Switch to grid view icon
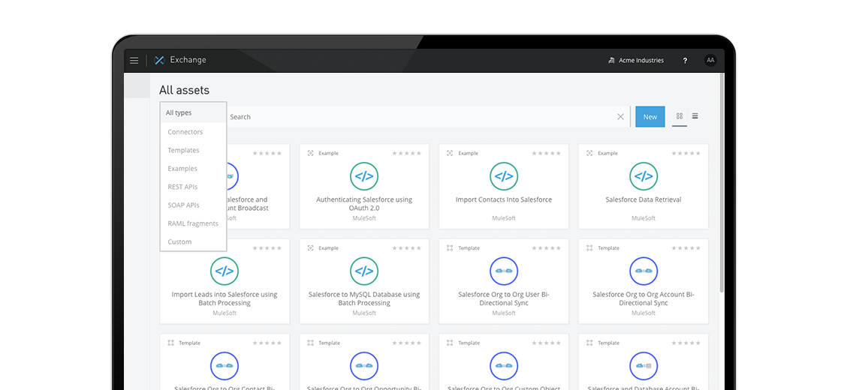841x390 pixels. 680,116
